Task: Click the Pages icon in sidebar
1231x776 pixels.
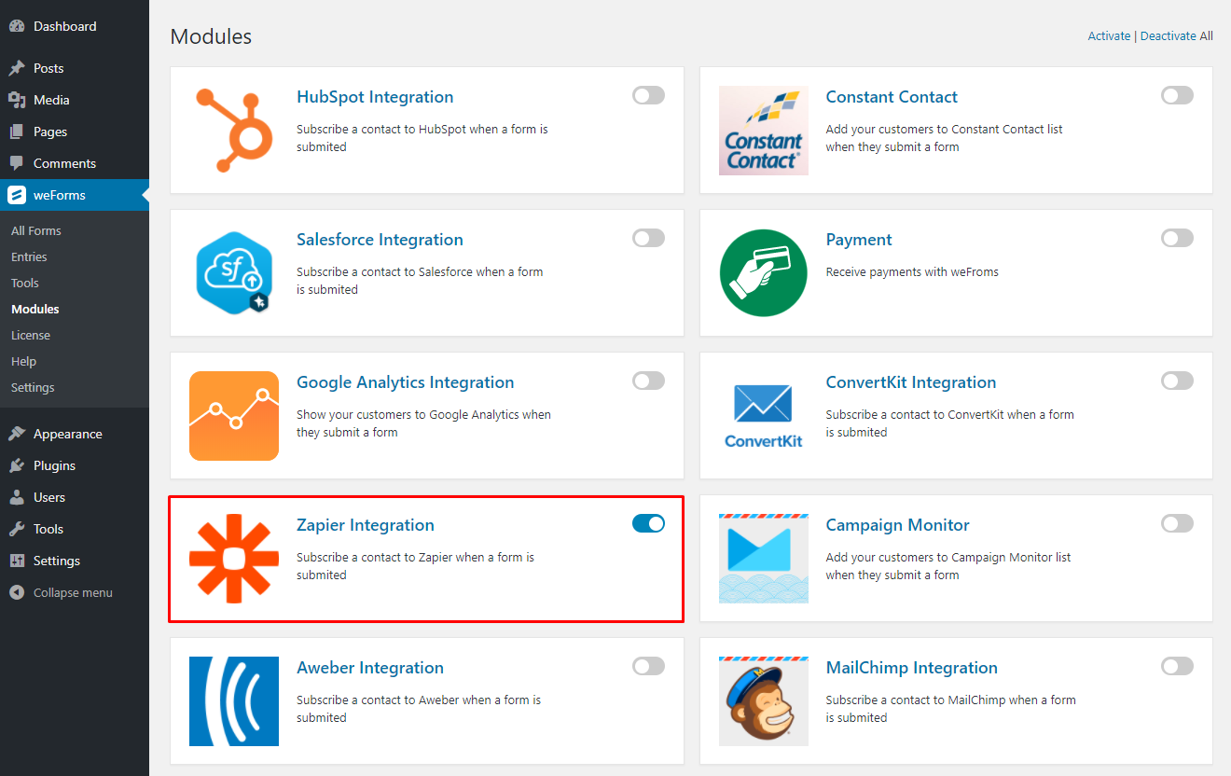Action: (x=17, y=132)
